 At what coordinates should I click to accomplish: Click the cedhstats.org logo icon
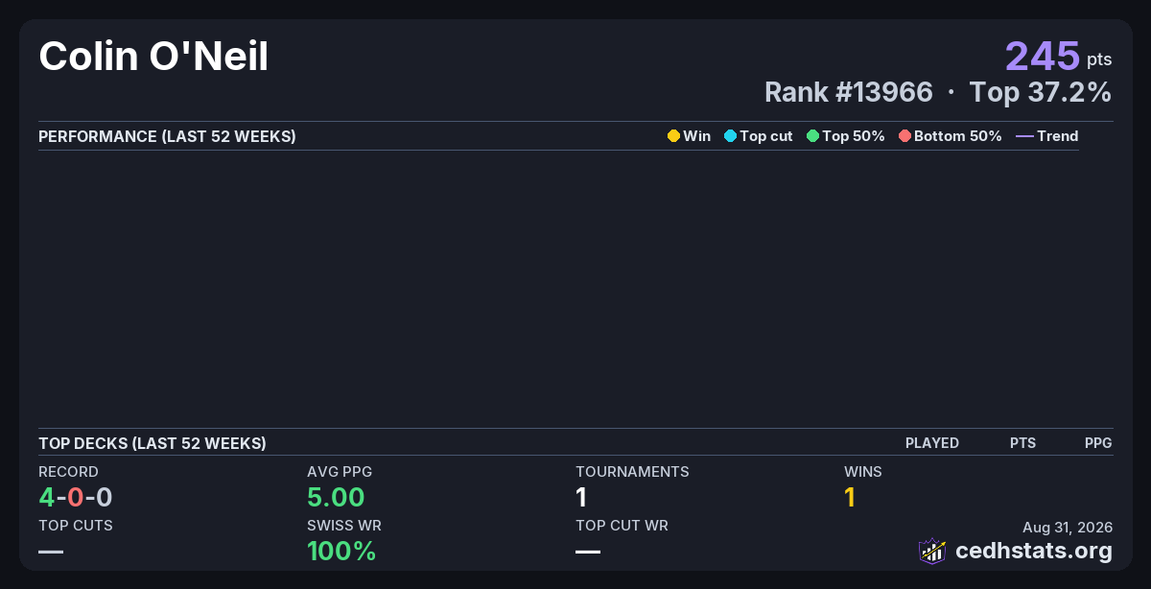[x=932, y=551]
